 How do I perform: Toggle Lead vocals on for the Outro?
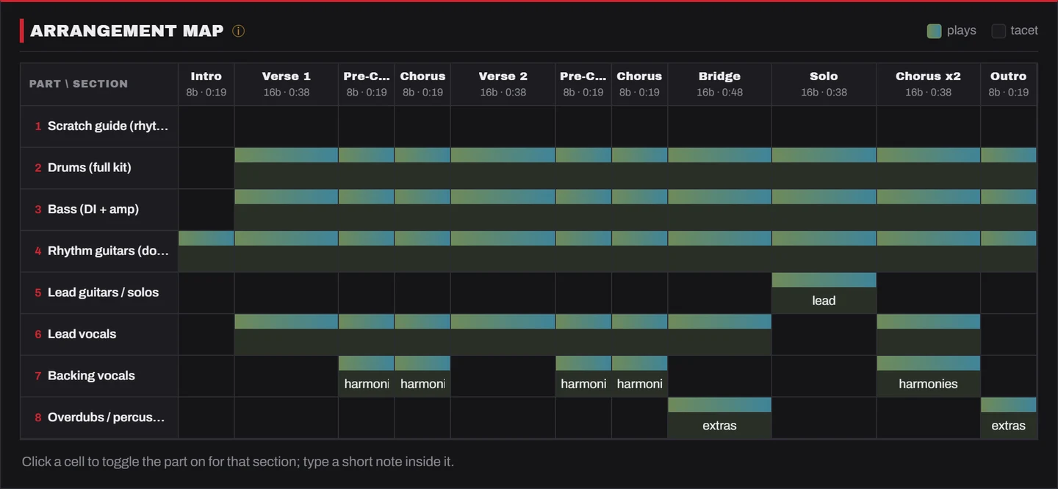pos(1009,334)
